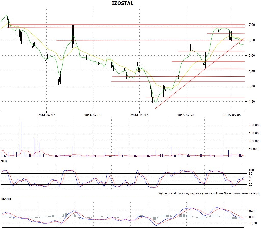Screen dimensions: 261x228
Task: Select the 2014-11-27 date label
Action: (139, 115)
